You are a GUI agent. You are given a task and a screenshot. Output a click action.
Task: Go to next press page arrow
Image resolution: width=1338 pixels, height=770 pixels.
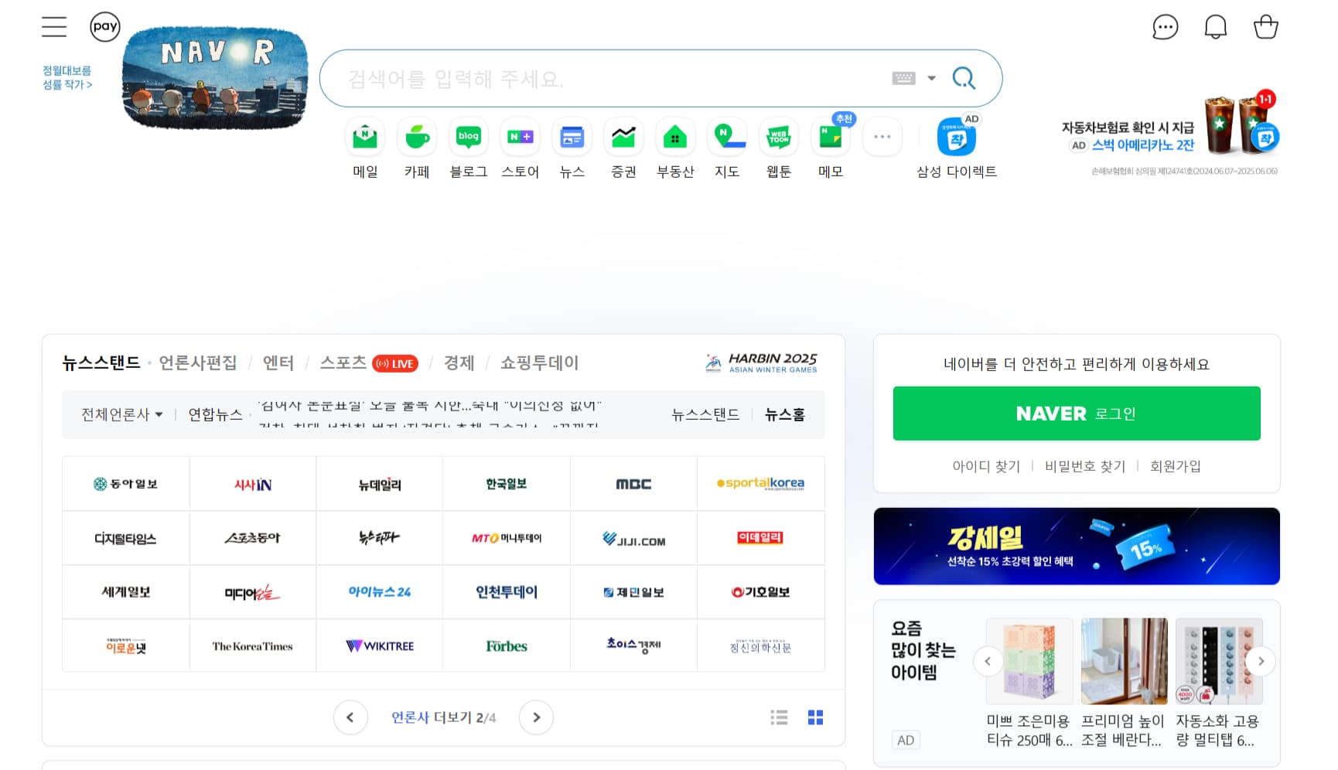[x=537, y=717]
